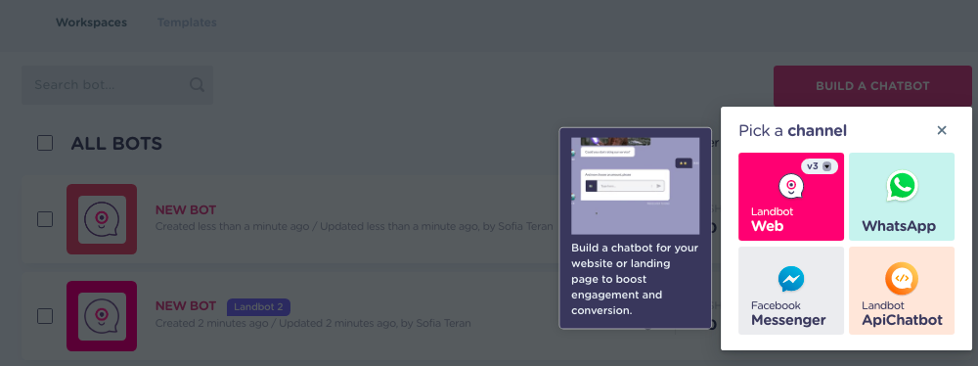Choose the Landbot ApiChatbot channel tile

point(902,291)
